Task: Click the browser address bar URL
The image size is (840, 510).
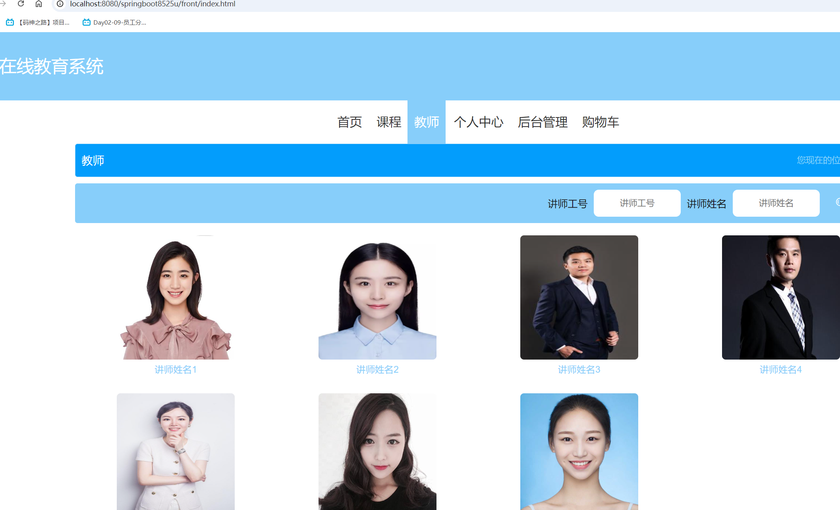Action: pos(153,4)
